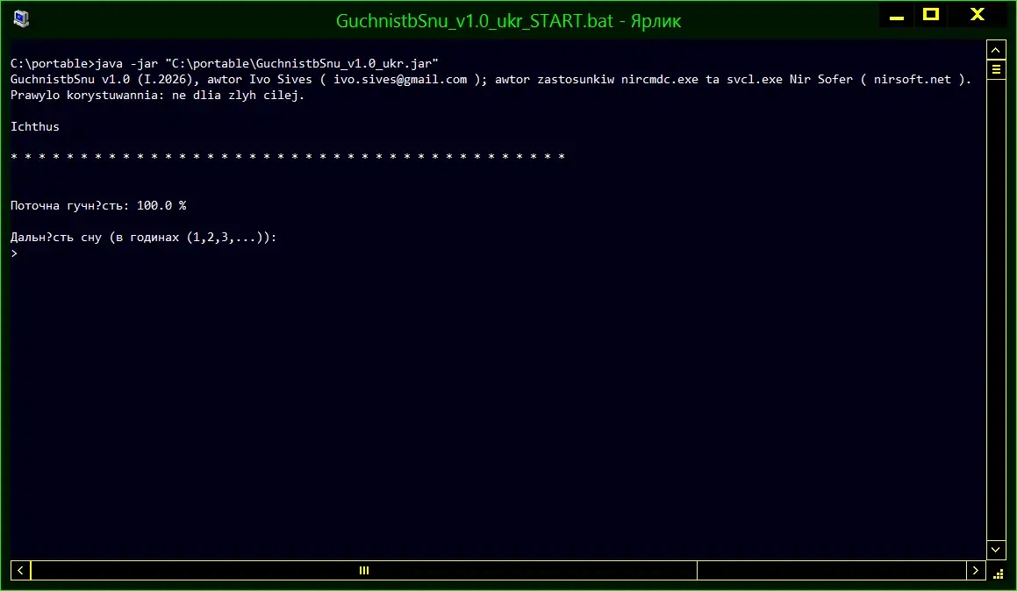
Task: Click the "Поточна гучн?сть: 100.0 %" line
Action: (x=98, y=205)
